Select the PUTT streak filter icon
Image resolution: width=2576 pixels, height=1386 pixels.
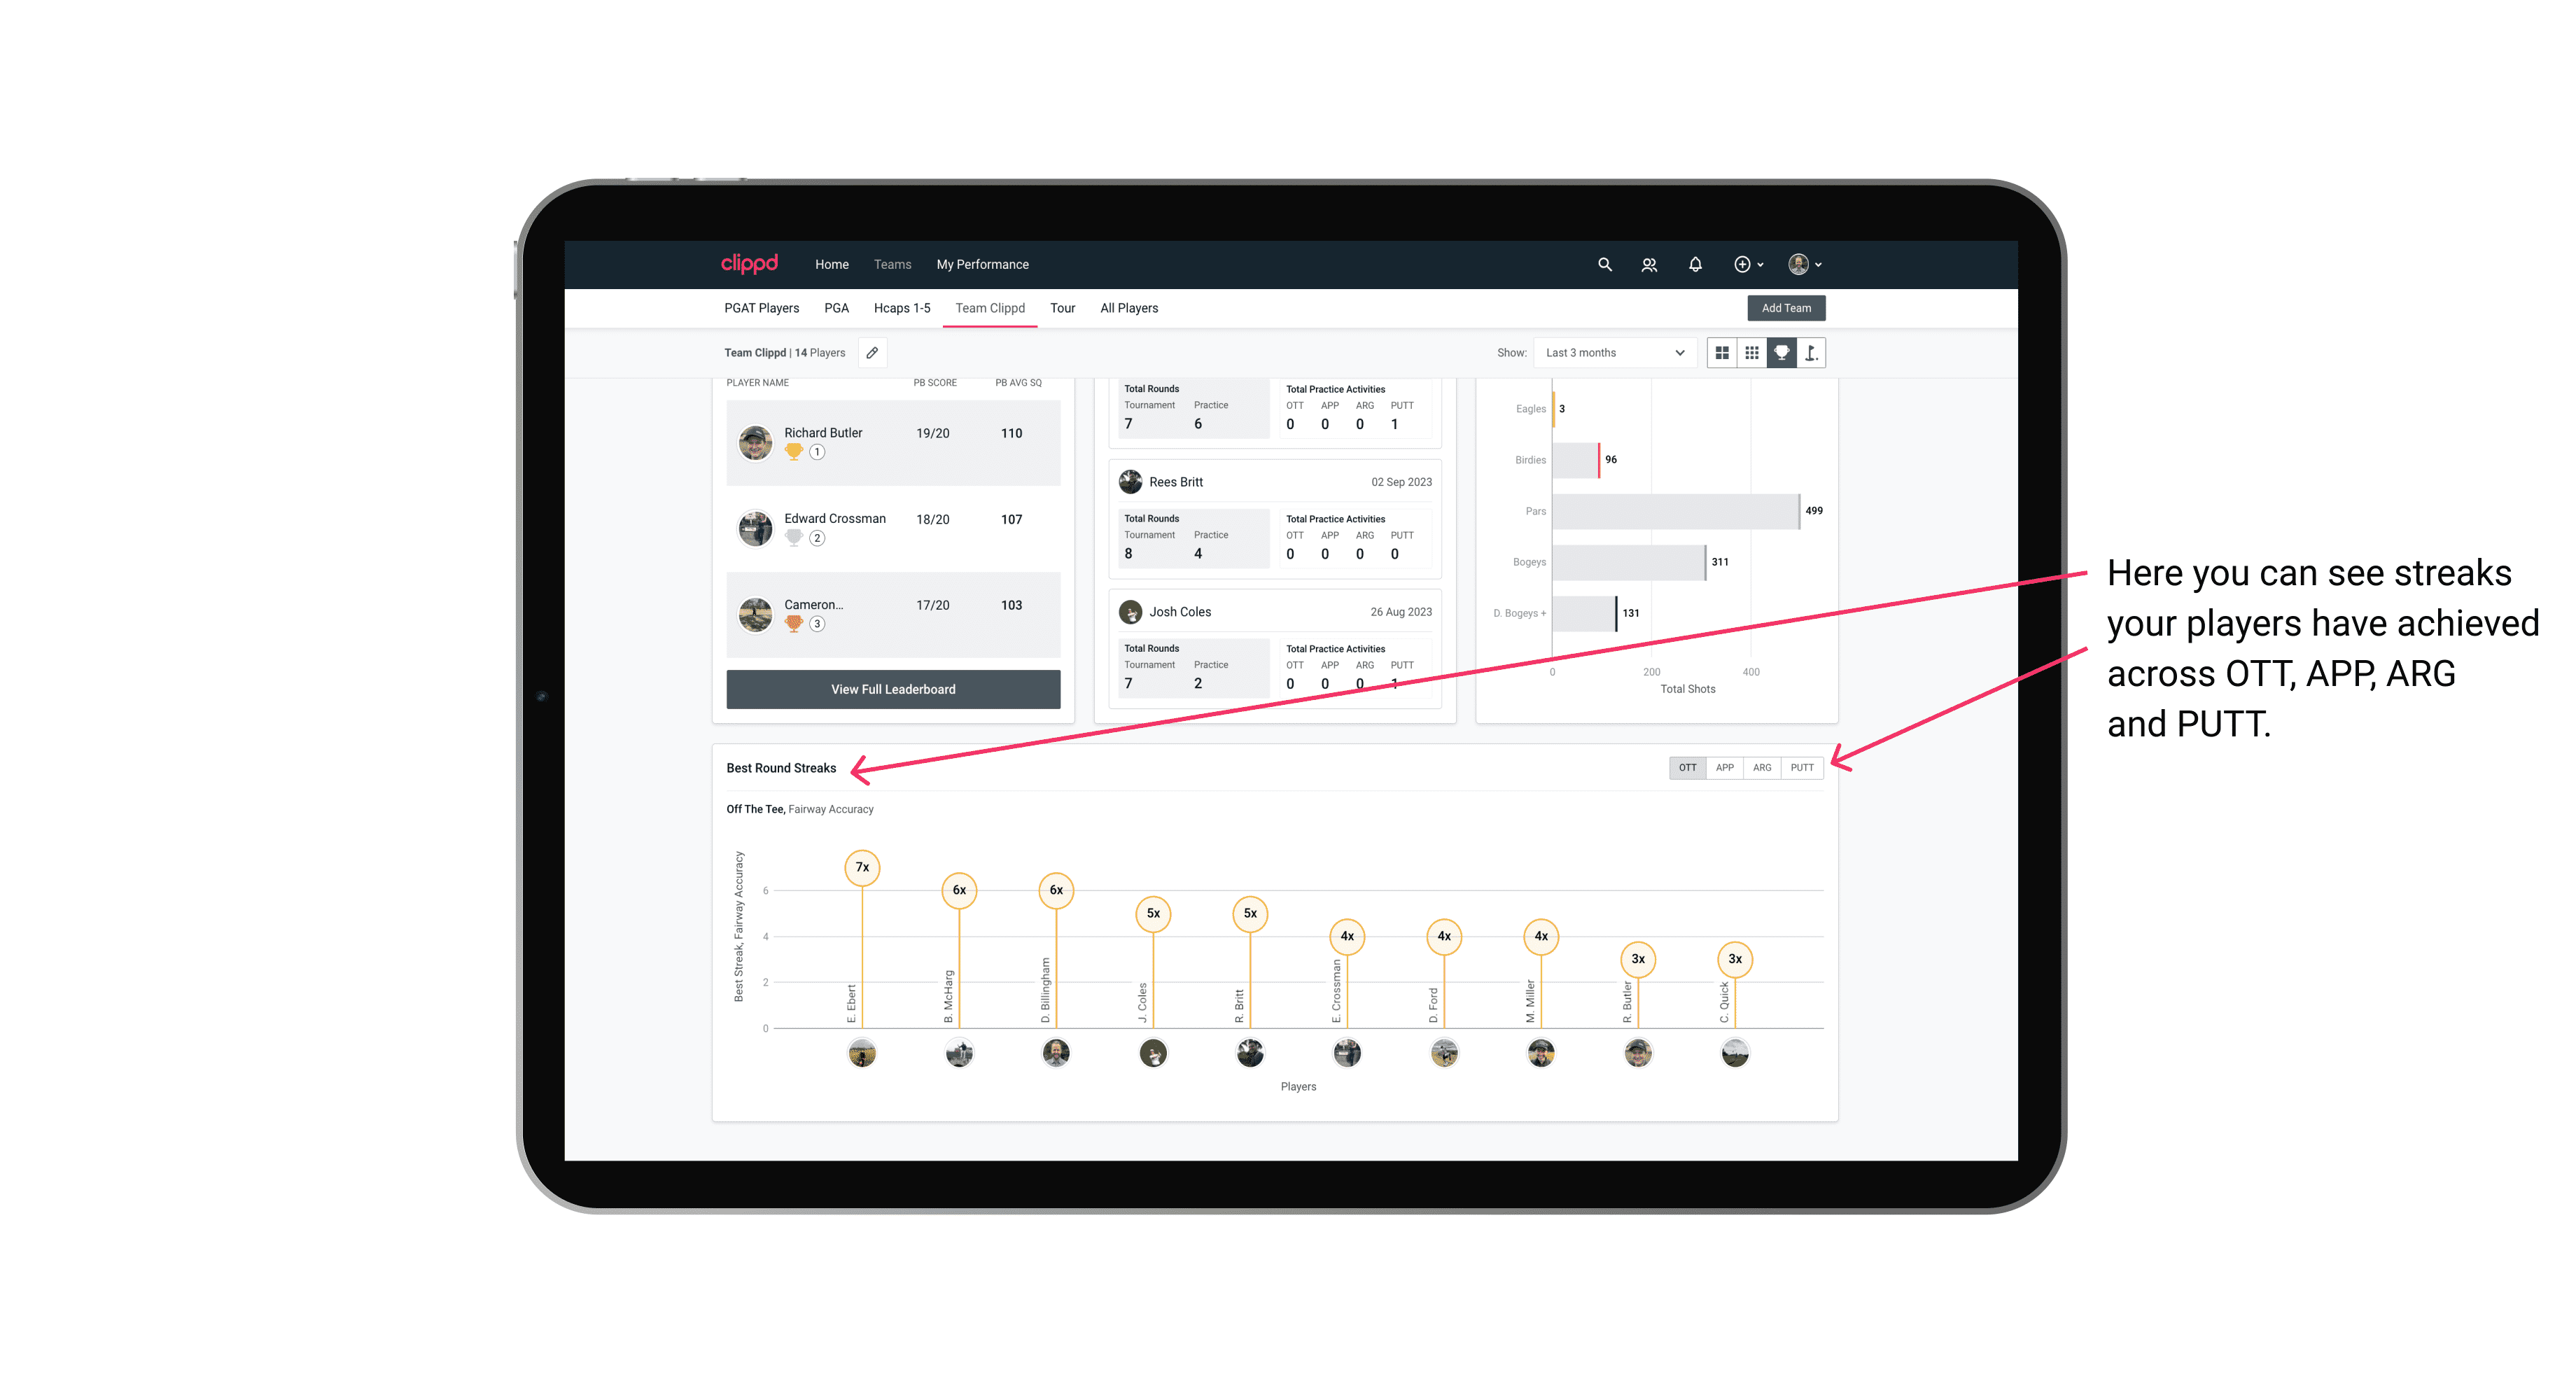click(1802, 768)
